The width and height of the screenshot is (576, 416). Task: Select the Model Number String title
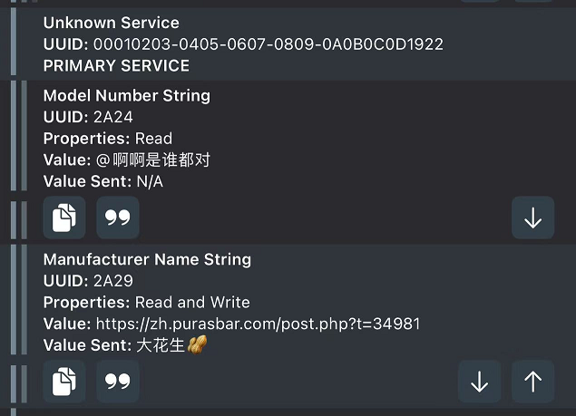tap(126, 95)
